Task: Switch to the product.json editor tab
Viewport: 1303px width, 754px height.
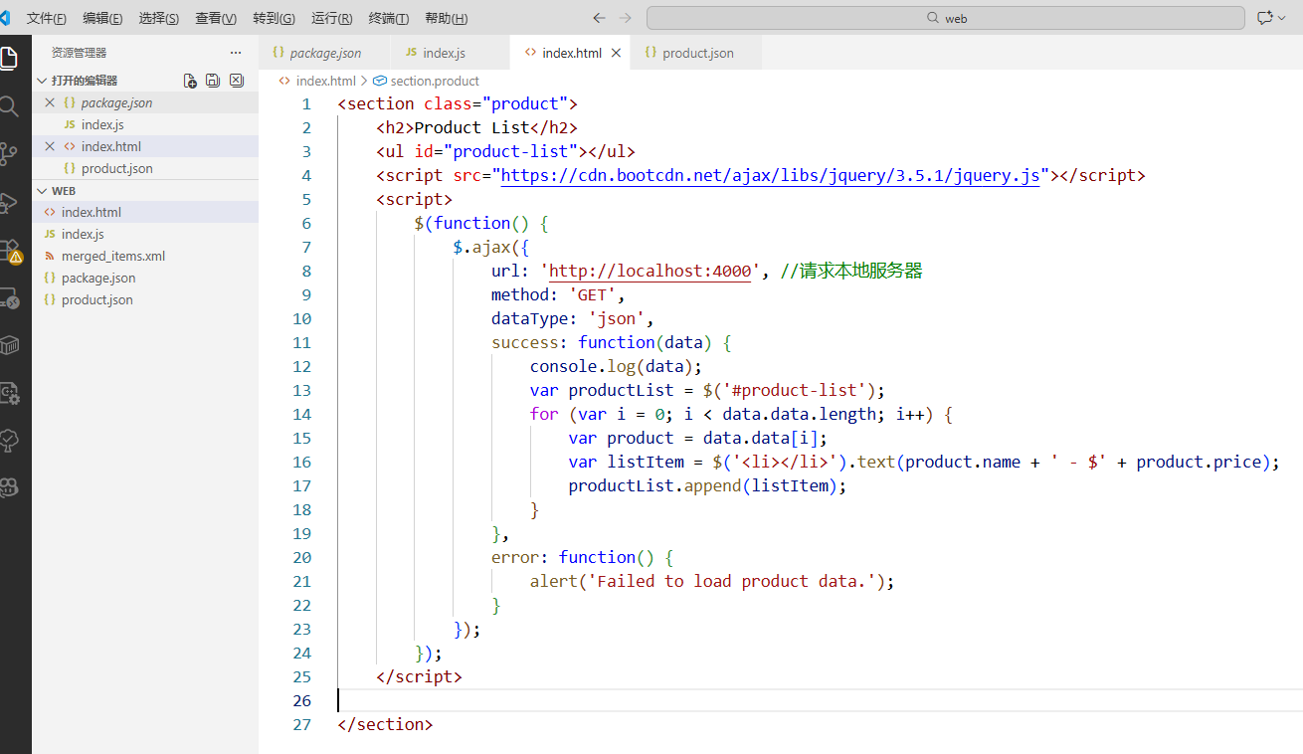Action: 697,53
